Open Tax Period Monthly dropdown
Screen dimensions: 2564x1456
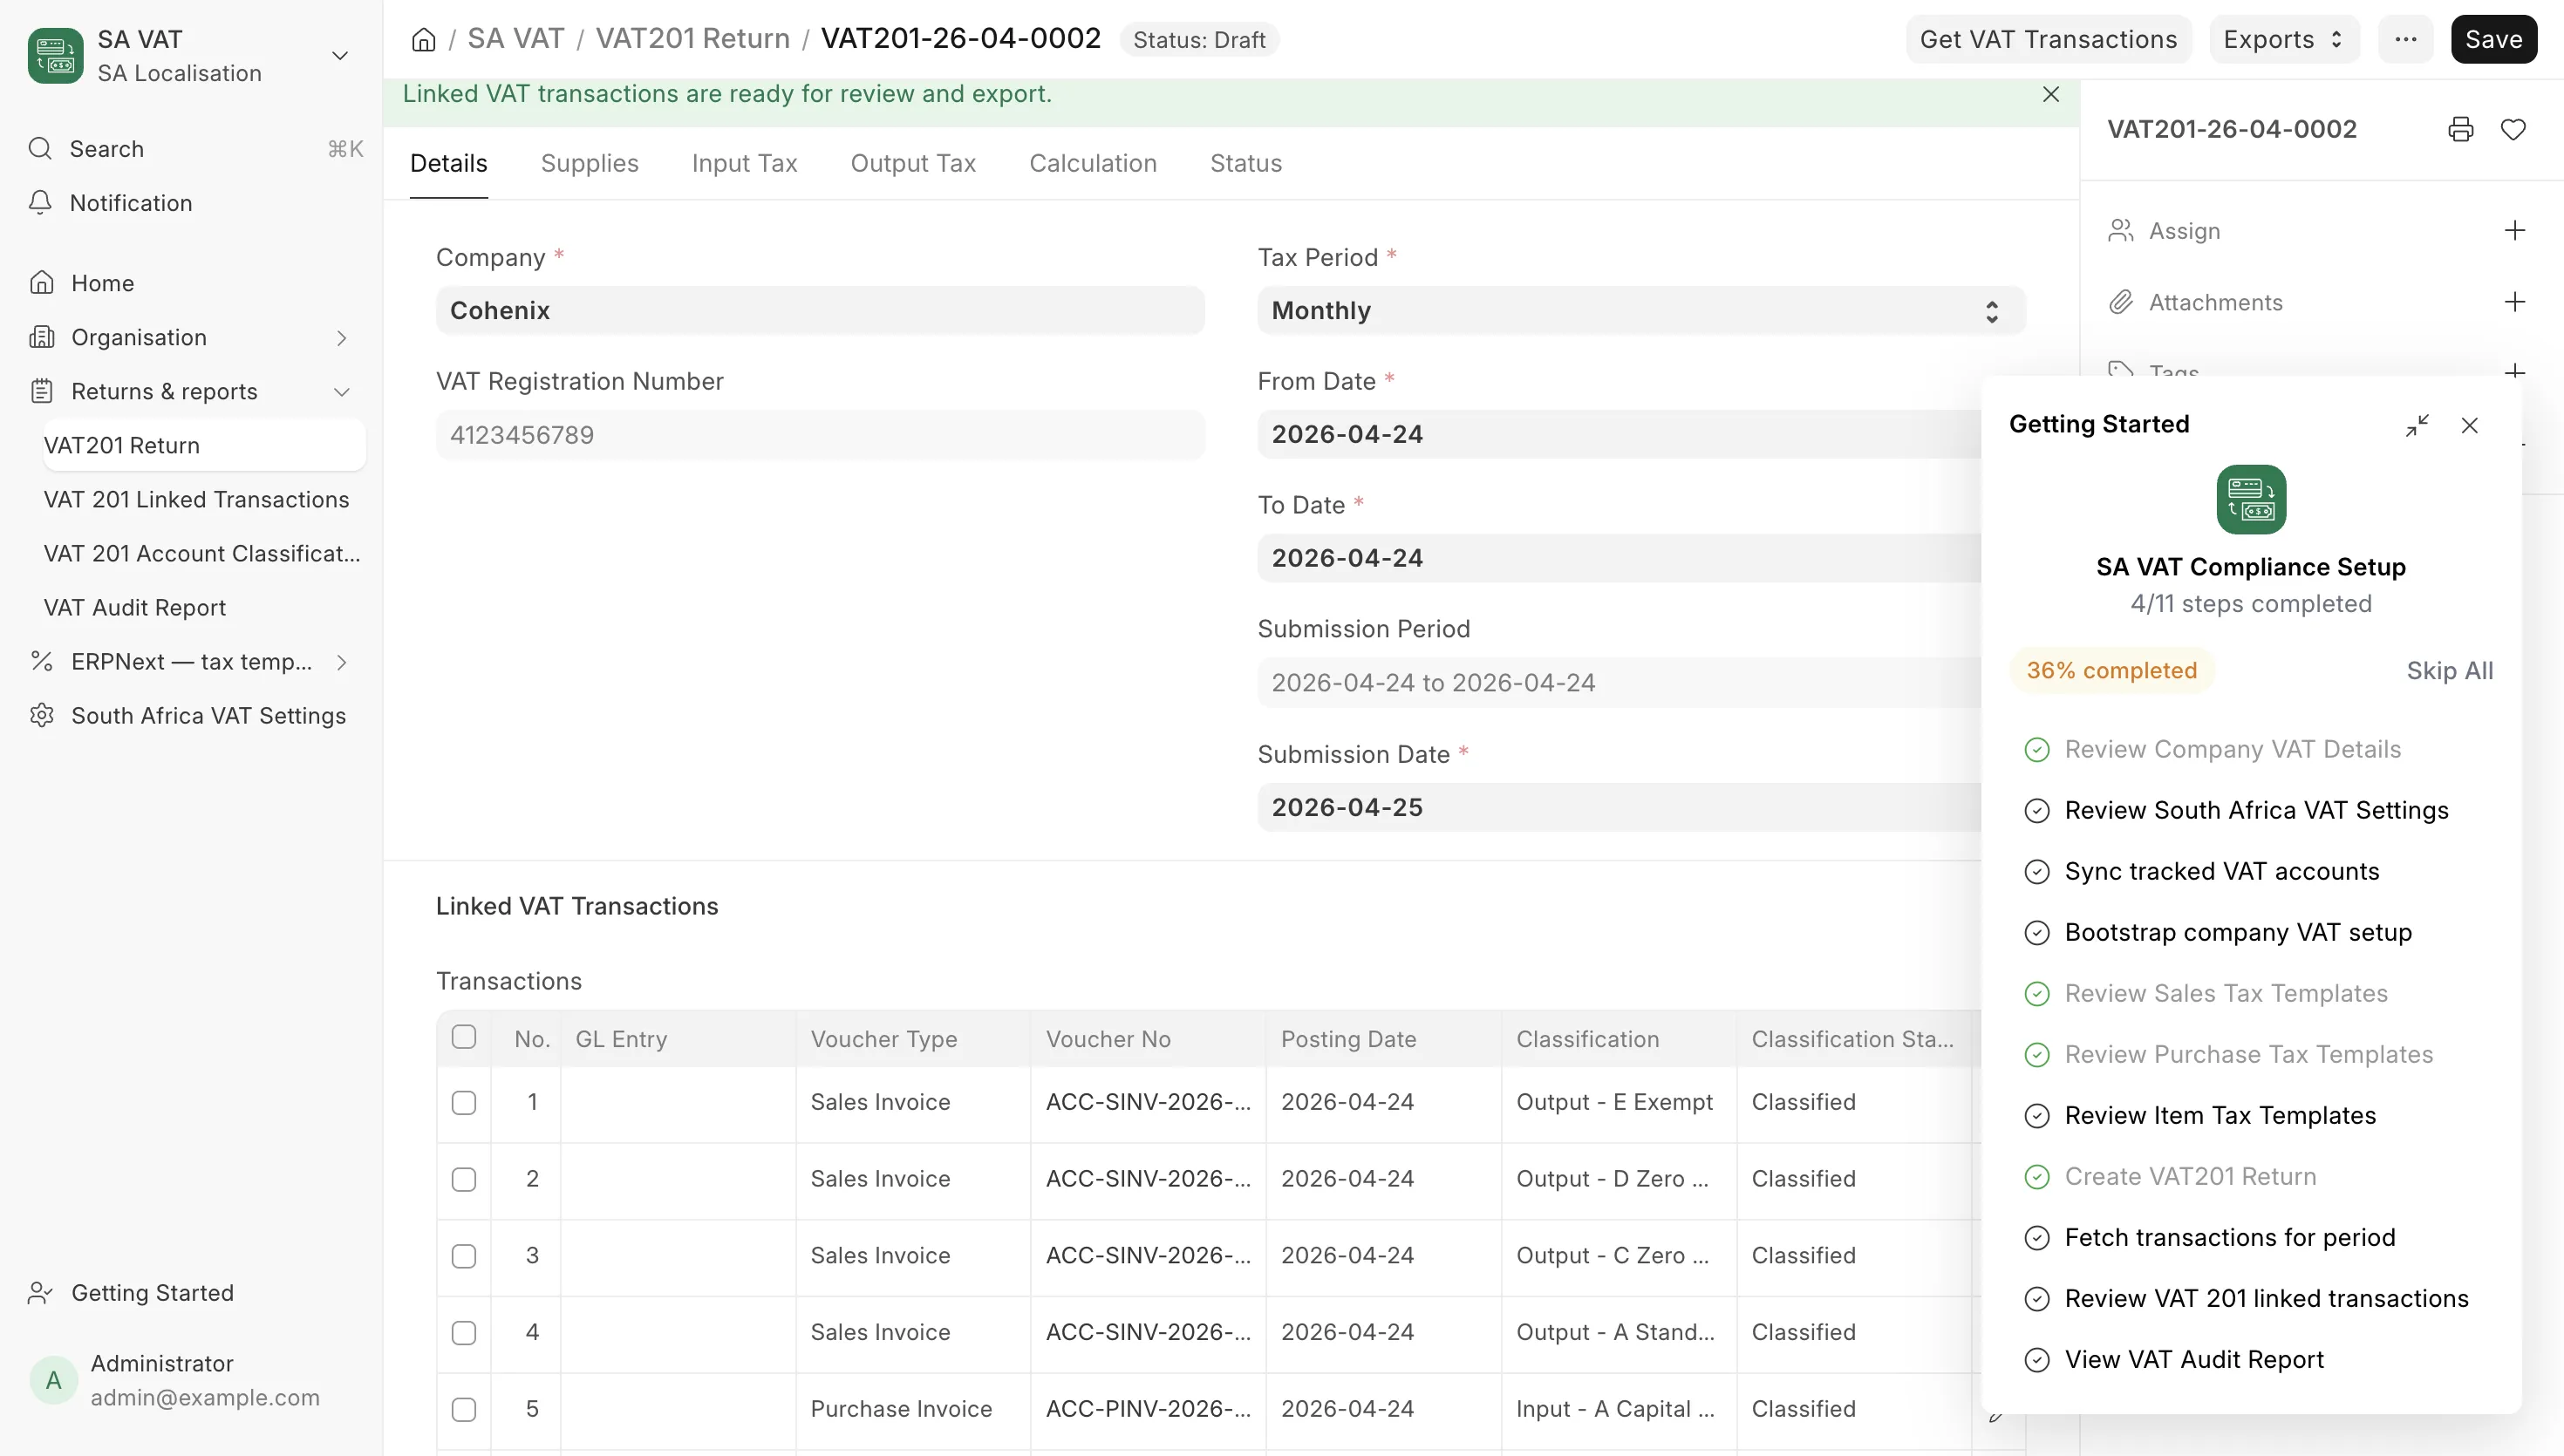[1641, 311]
